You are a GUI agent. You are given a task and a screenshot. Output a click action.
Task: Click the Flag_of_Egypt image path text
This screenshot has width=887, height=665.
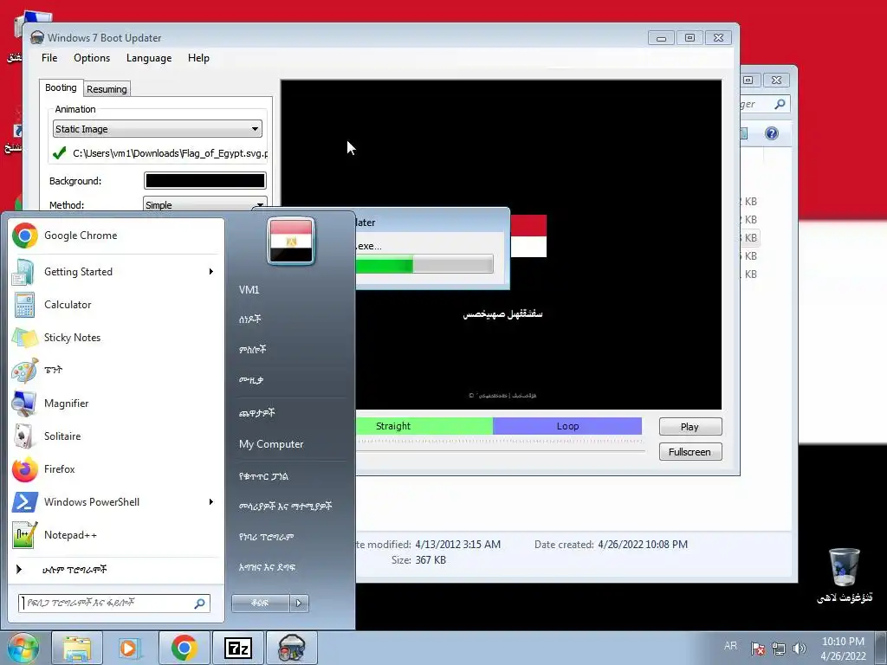[x=171, y=153]
